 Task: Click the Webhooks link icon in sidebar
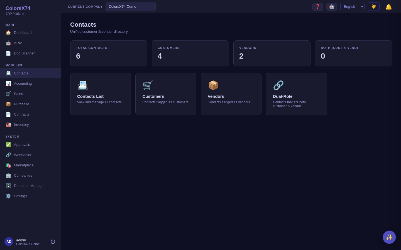click(x=8, y=155)
